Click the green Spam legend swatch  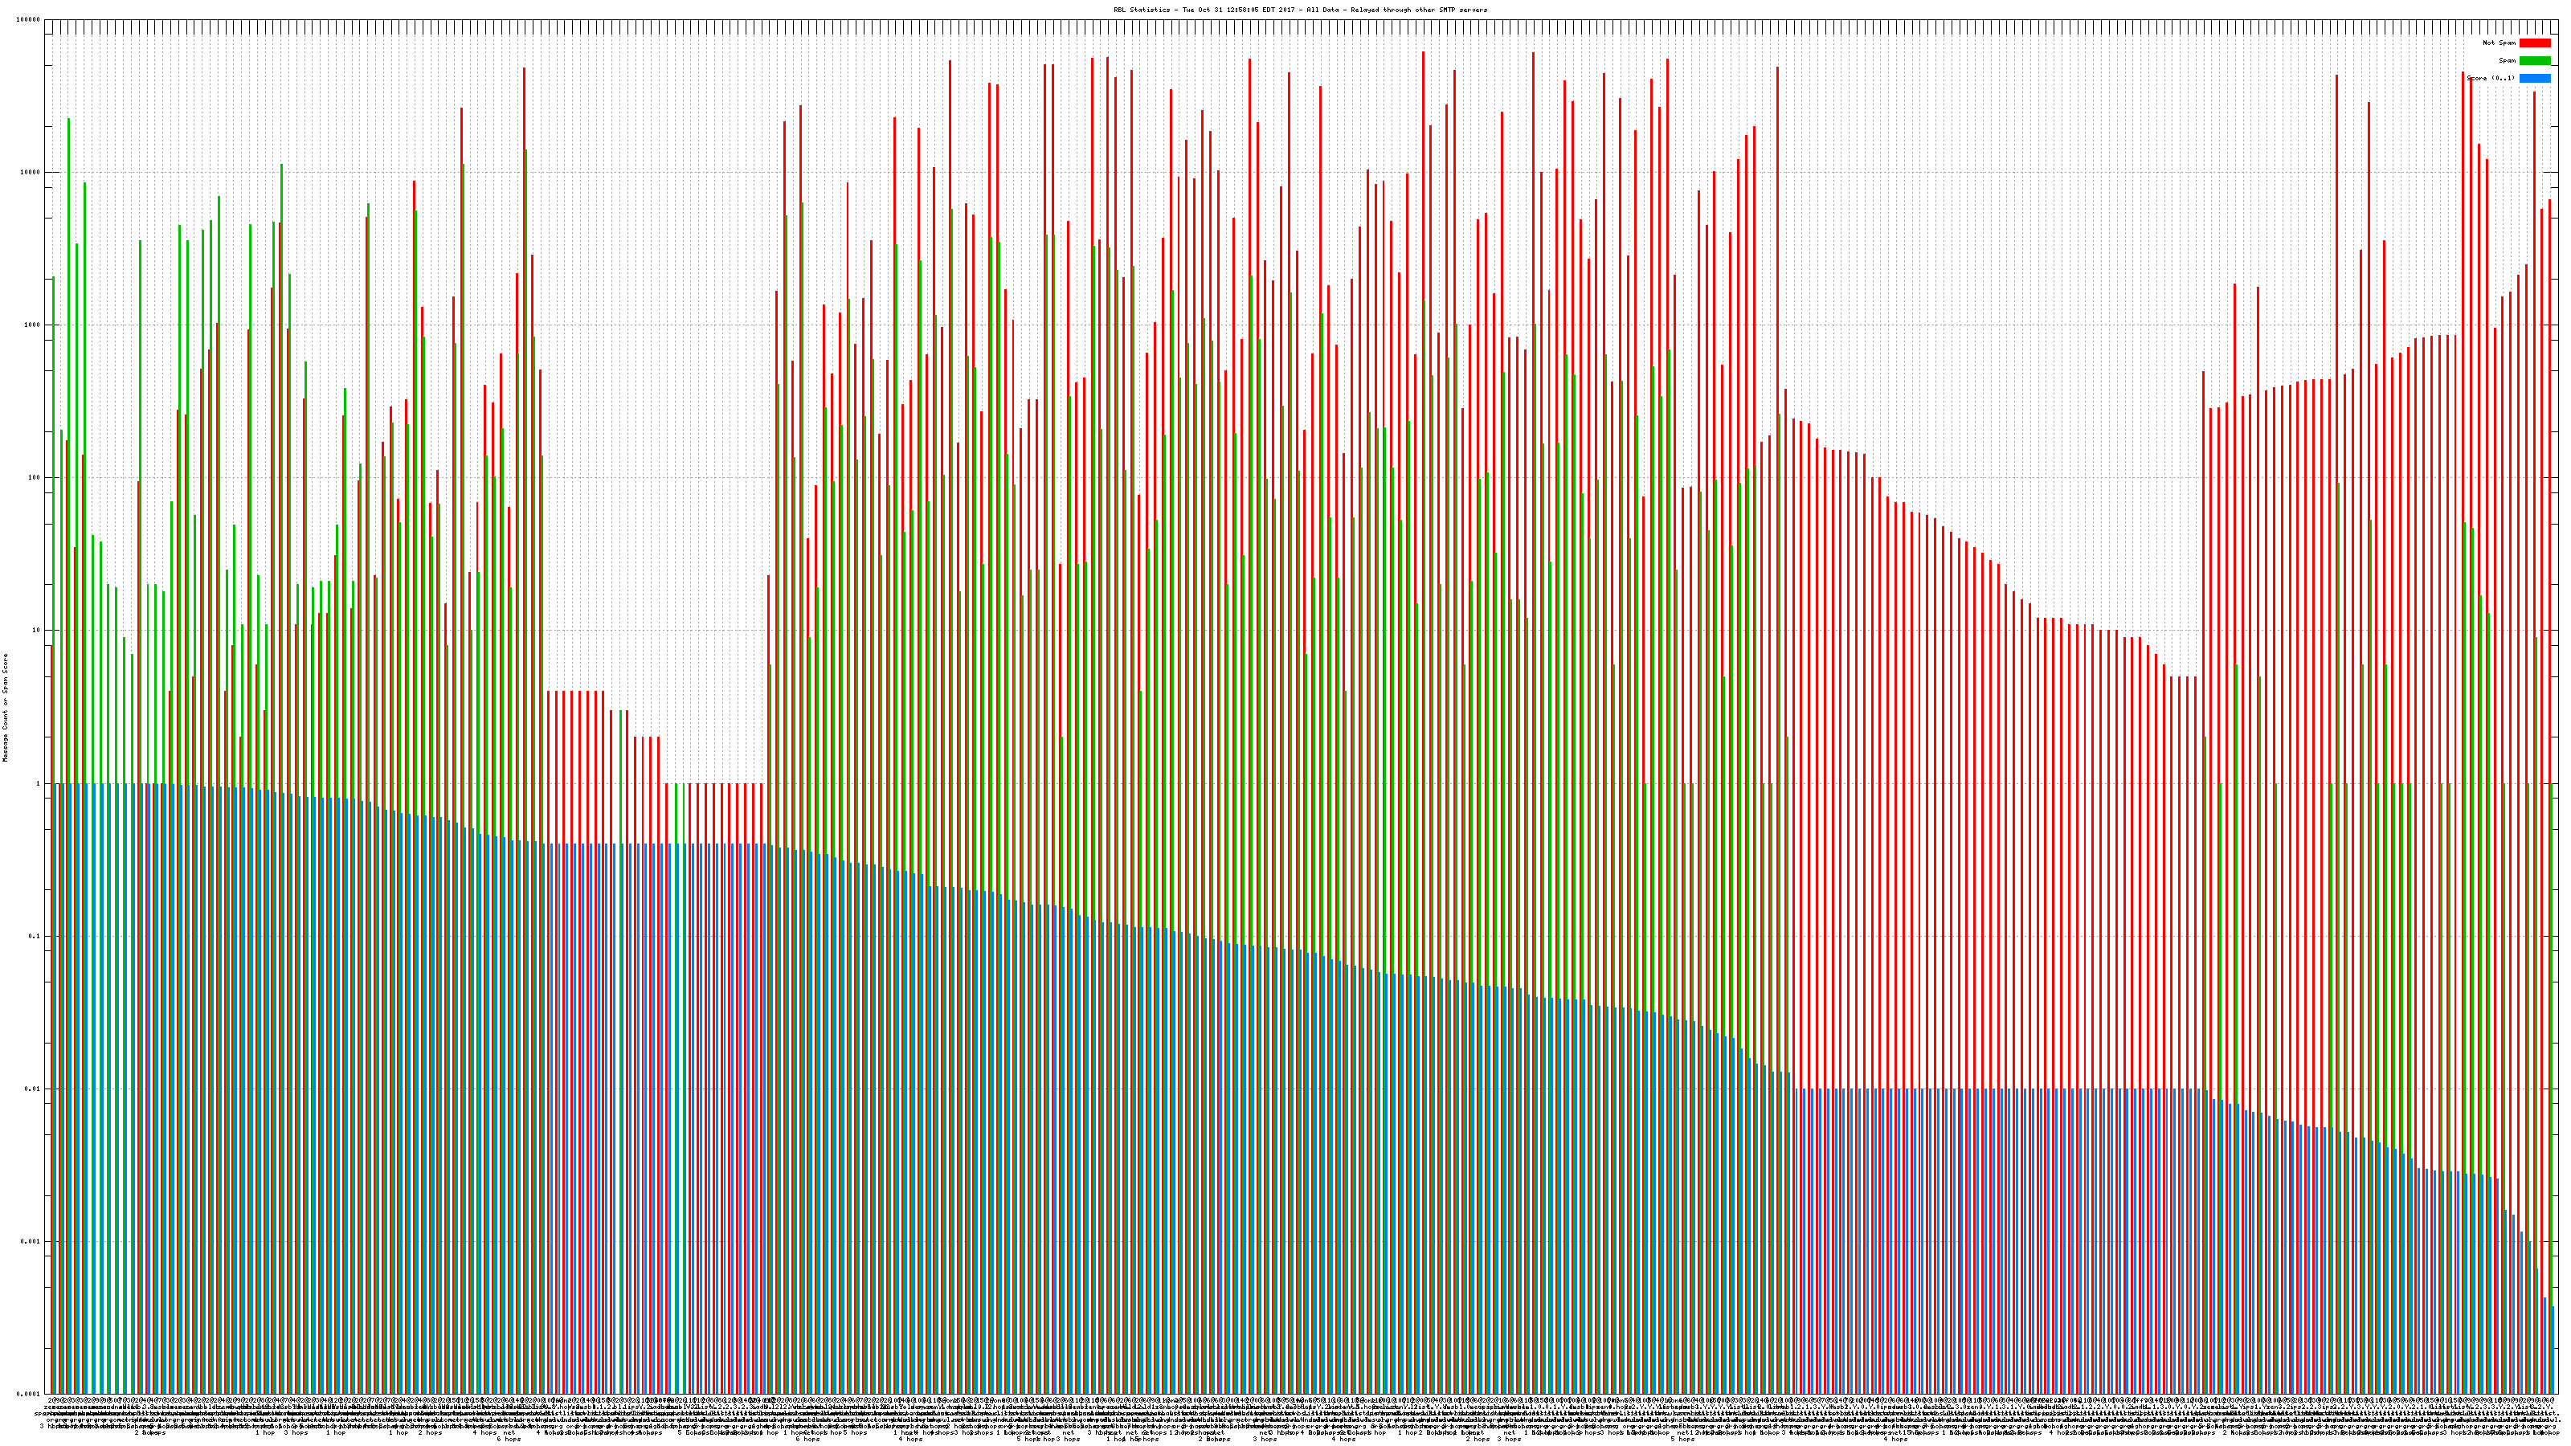(x=2534, y=61)
